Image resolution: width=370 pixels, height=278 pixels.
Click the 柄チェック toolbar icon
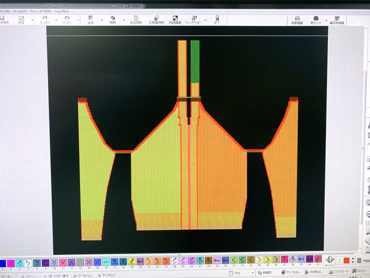tap(316, 19)
